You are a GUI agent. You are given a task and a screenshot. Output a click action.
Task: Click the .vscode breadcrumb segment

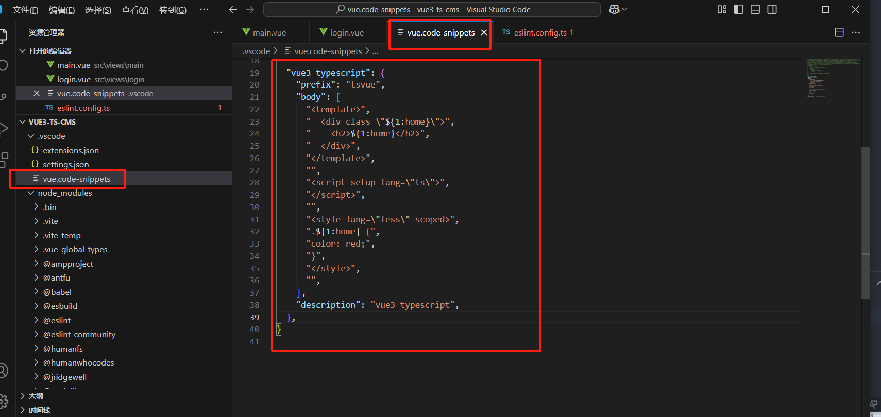click(x=257, y=51)
